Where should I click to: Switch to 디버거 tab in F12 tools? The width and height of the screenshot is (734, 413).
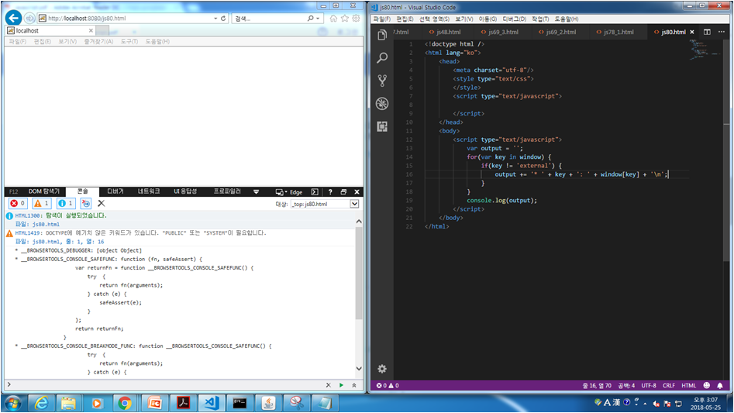pyautogui.click(x=115, y=191)
